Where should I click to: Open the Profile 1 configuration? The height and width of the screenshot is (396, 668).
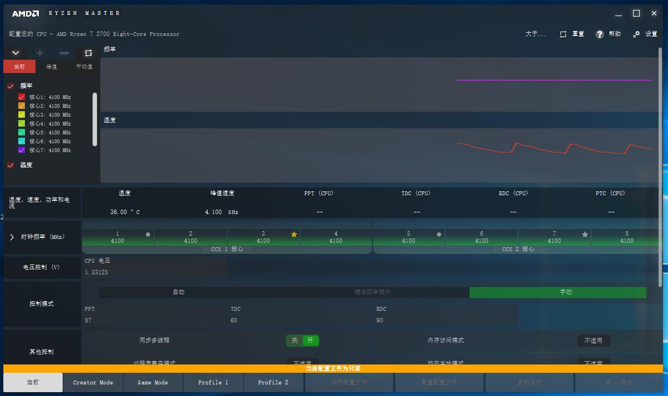[x=213, y=382]
